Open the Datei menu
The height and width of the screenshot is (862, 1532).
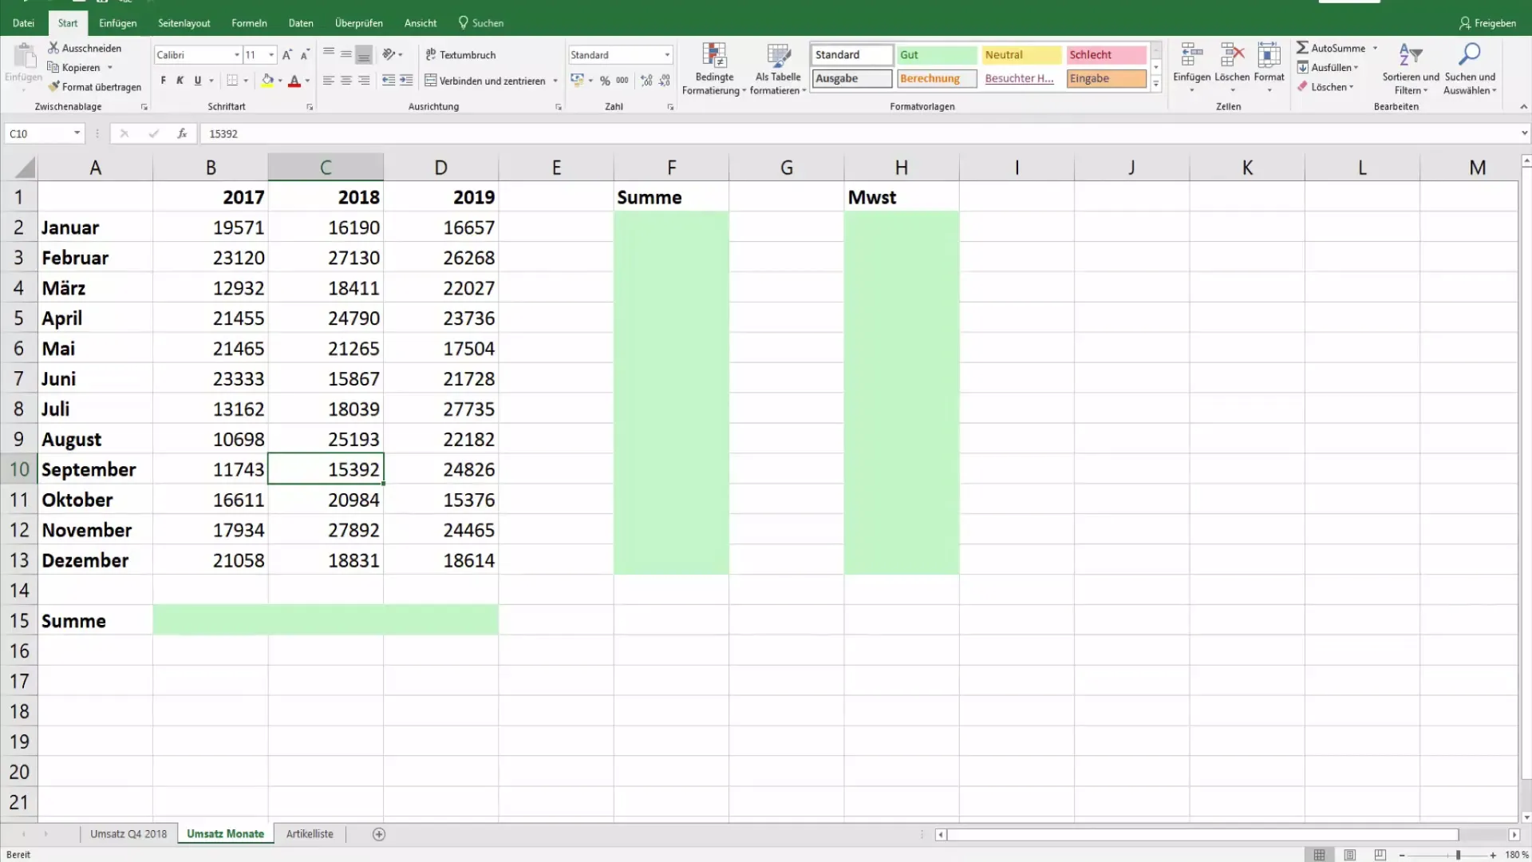tap(23, 23)
